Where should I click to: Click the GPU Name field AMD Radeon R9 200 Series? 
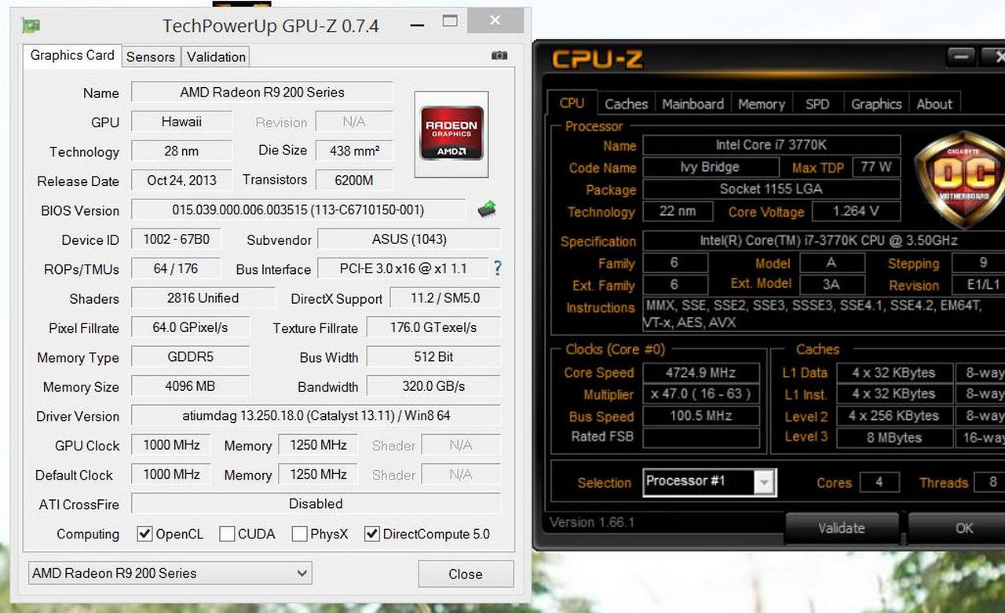262,92
